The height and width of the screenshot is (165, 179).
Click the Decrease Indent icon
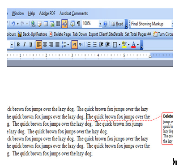101,44
